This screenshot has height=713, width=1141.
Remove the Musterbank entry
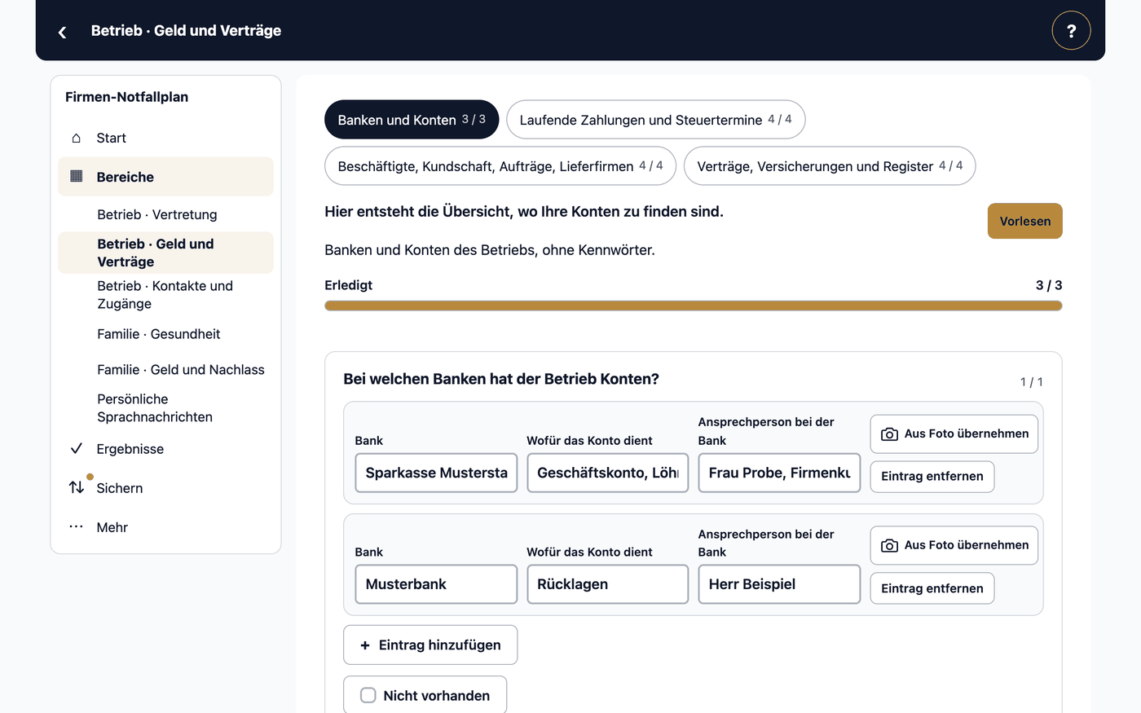[932, 588]
